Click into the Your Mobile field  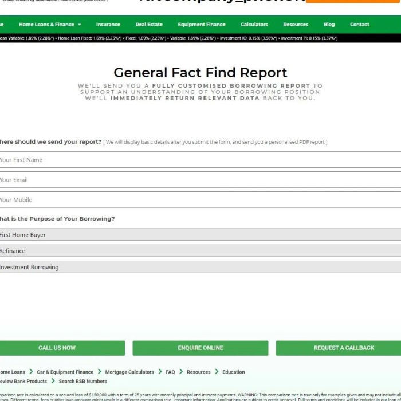click(x=200, y=200)
